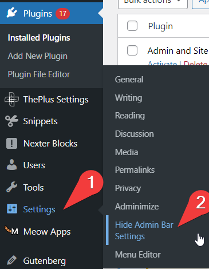Click the red 17 updates badge
The height and width of the screenshot is (269, 209).
(62, 14)
